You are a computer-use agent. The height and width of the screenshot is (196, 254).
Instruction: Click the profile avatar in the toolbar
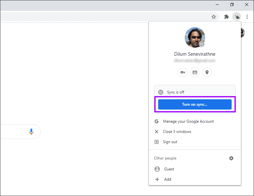pos(237,17)
